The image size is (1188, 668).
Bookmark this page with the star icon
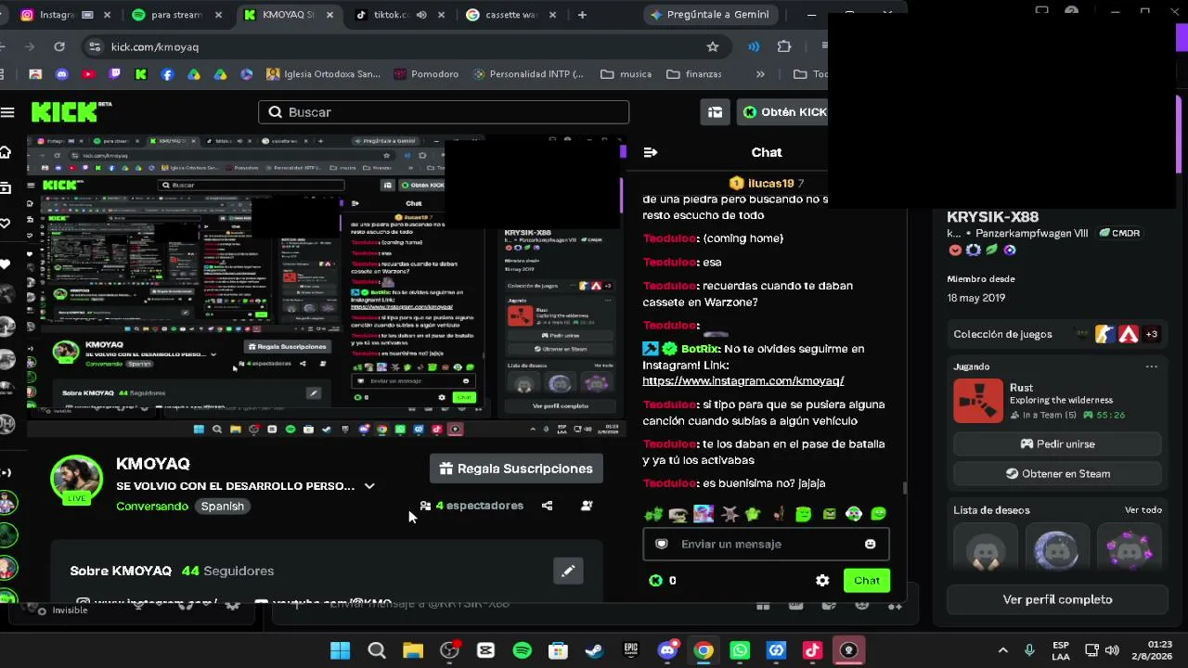pyautogui.click(x=713, y=46)
